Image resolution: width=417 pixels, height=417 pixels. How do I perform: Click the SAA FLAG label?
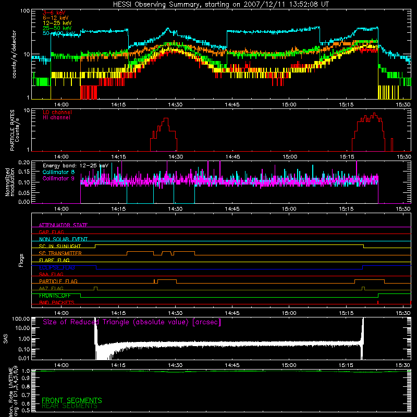[51, 274]
